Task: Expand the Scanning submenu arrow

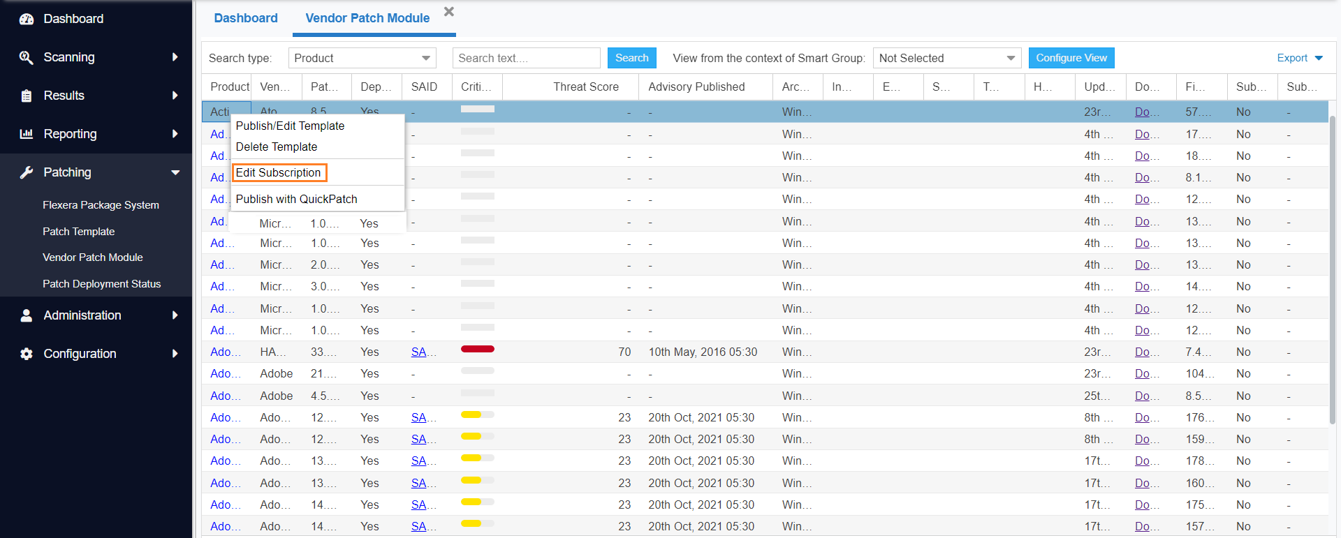Action: 175,57
